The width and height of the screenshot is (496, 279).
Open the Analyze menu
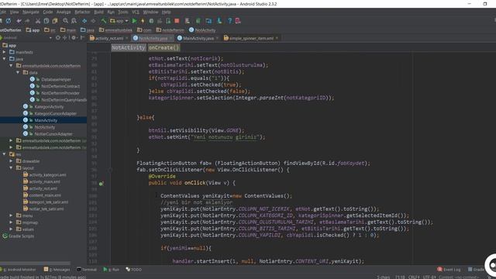pyautogui.click(x=64, y=12)
